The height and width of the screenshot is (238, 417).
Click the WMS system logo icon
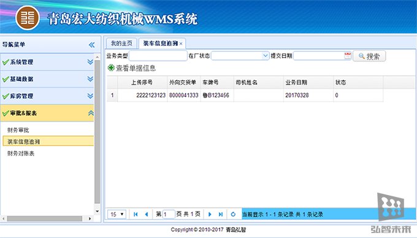click(28, 18)
